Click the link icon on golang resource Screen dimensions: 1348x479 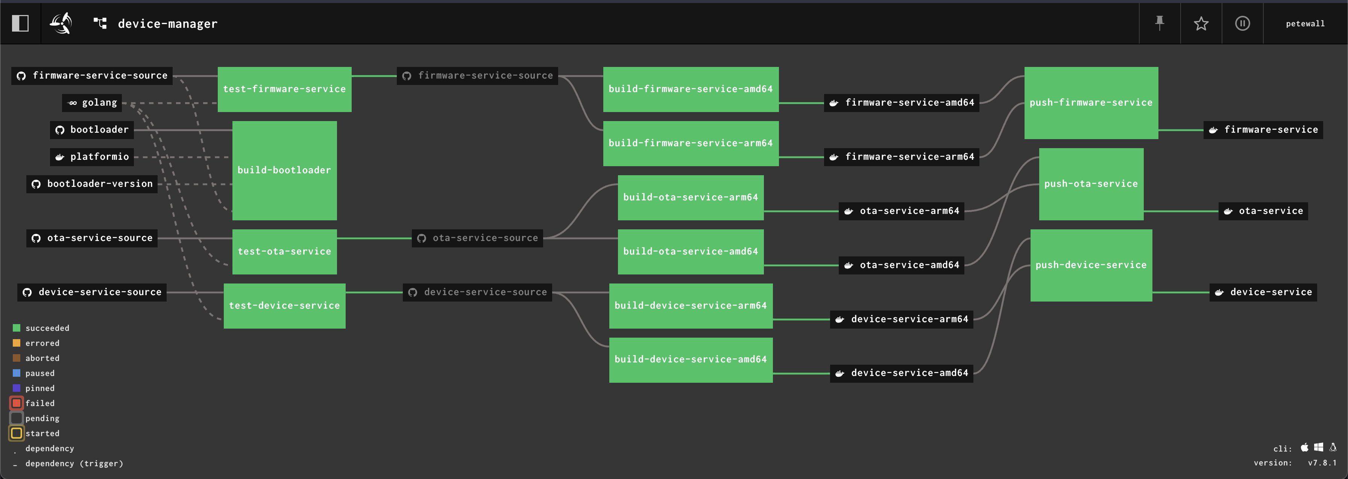pos(72,103)
